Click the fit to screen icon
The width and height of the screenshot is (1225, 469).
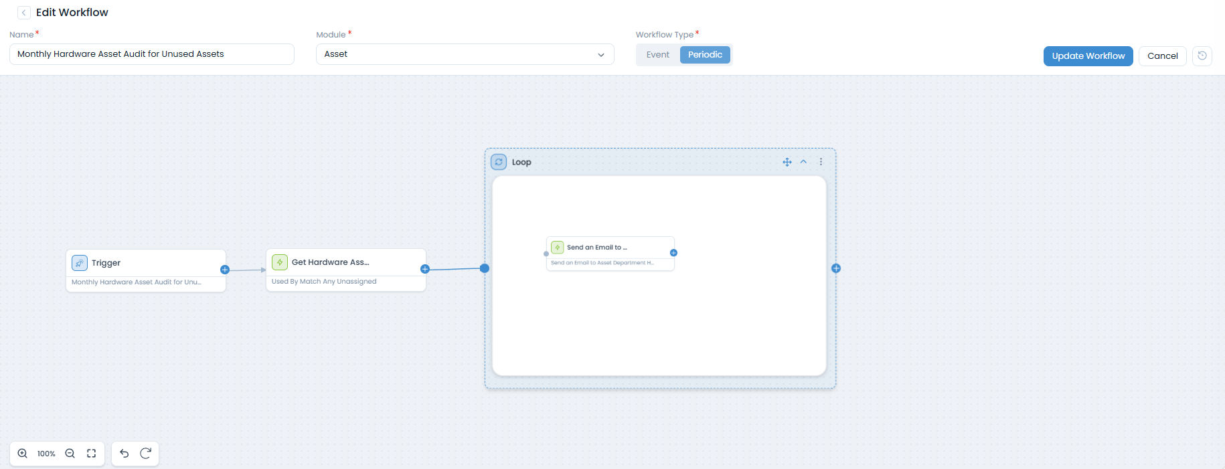[92, 454]
